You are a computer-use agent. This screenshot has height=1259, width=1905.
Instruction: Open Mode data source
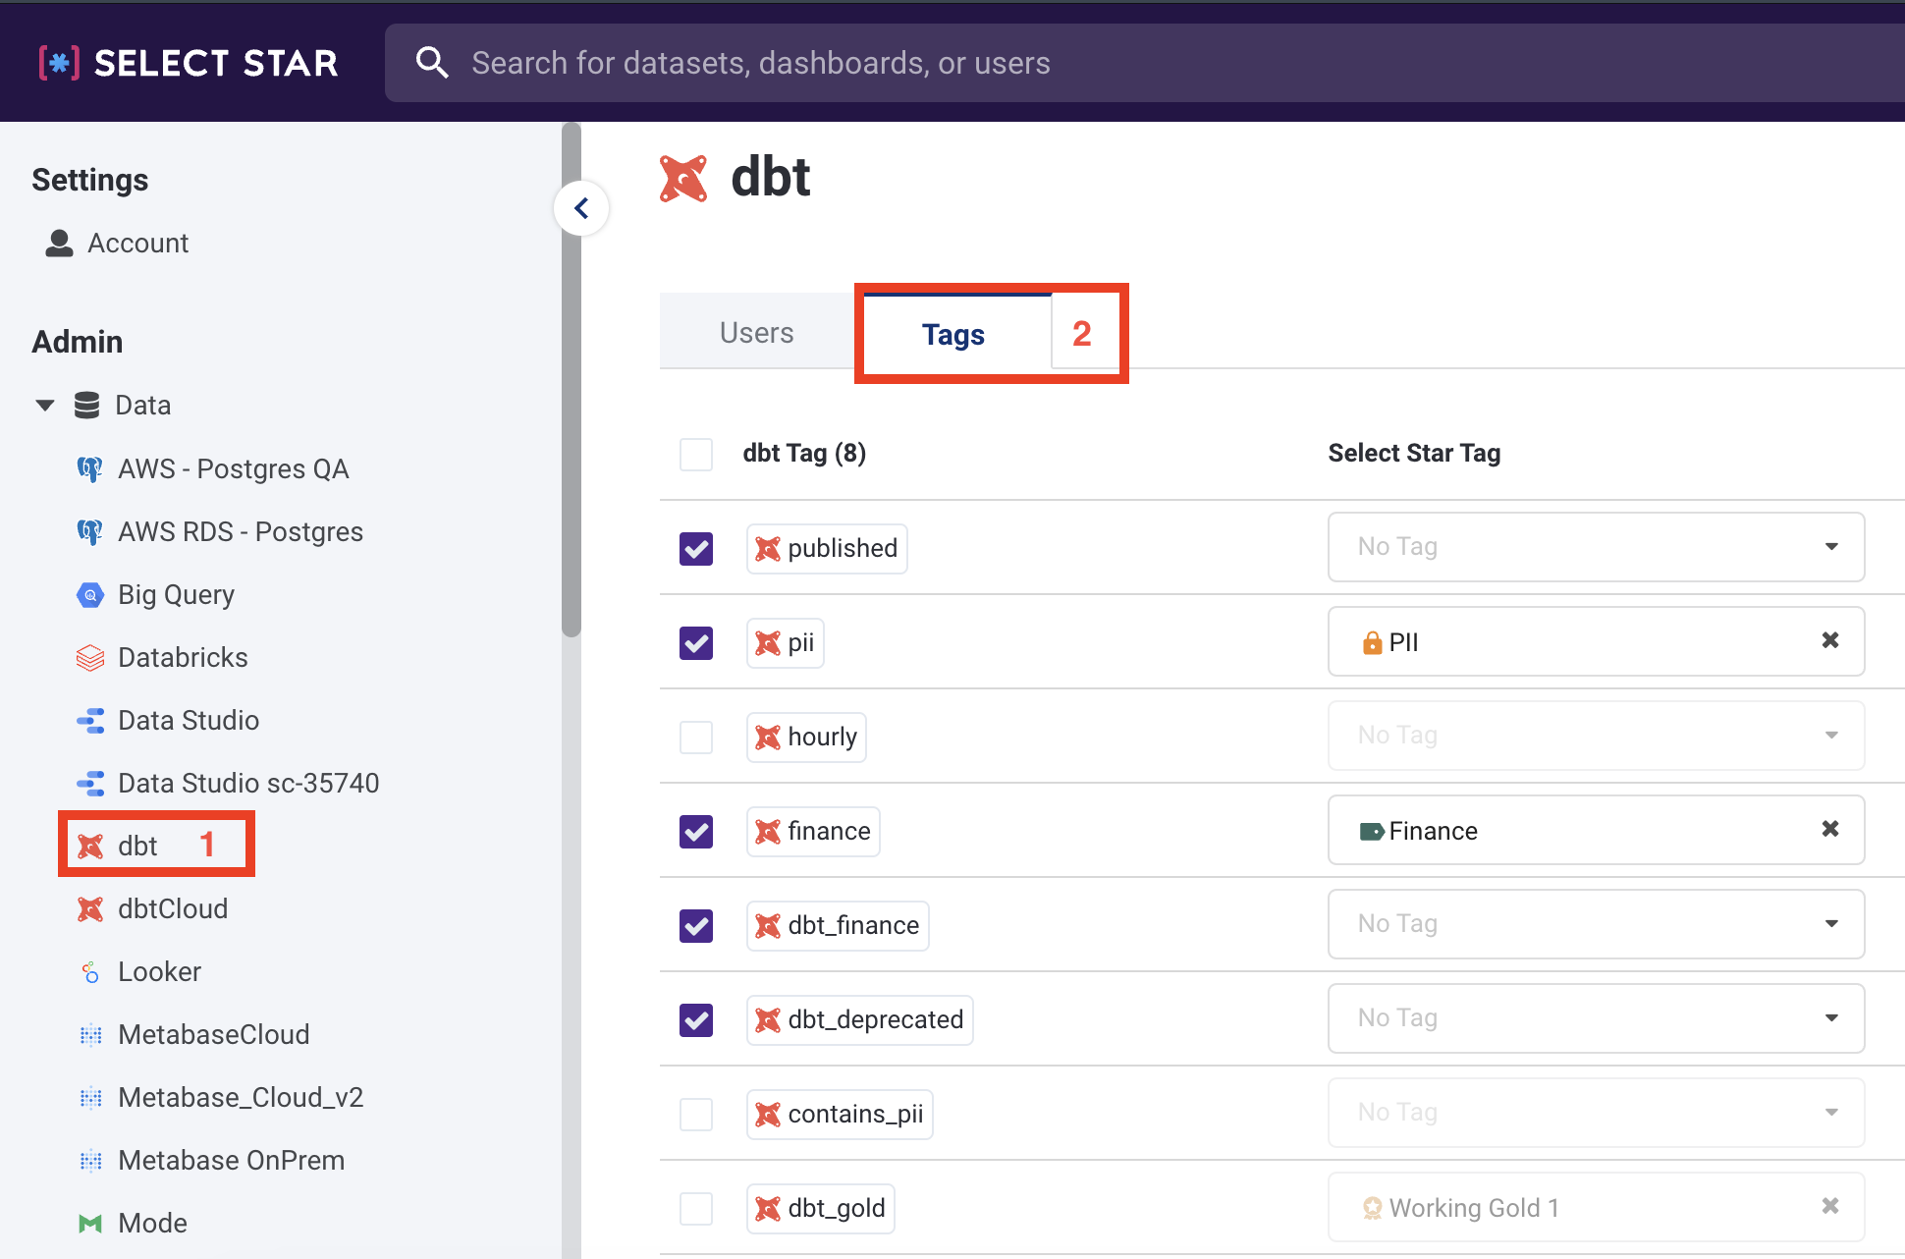pos(152,1223)
